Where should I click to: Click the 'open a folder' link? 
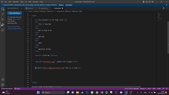(17, 19)
